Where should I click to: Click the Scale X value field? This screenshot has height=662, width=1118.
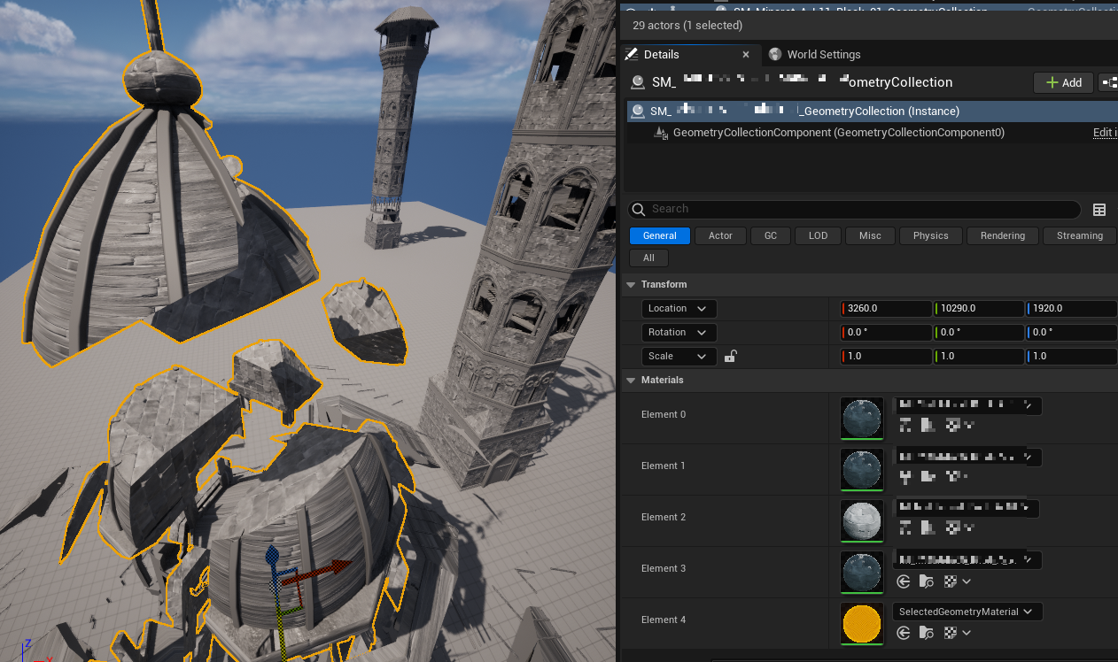point(886,356)
